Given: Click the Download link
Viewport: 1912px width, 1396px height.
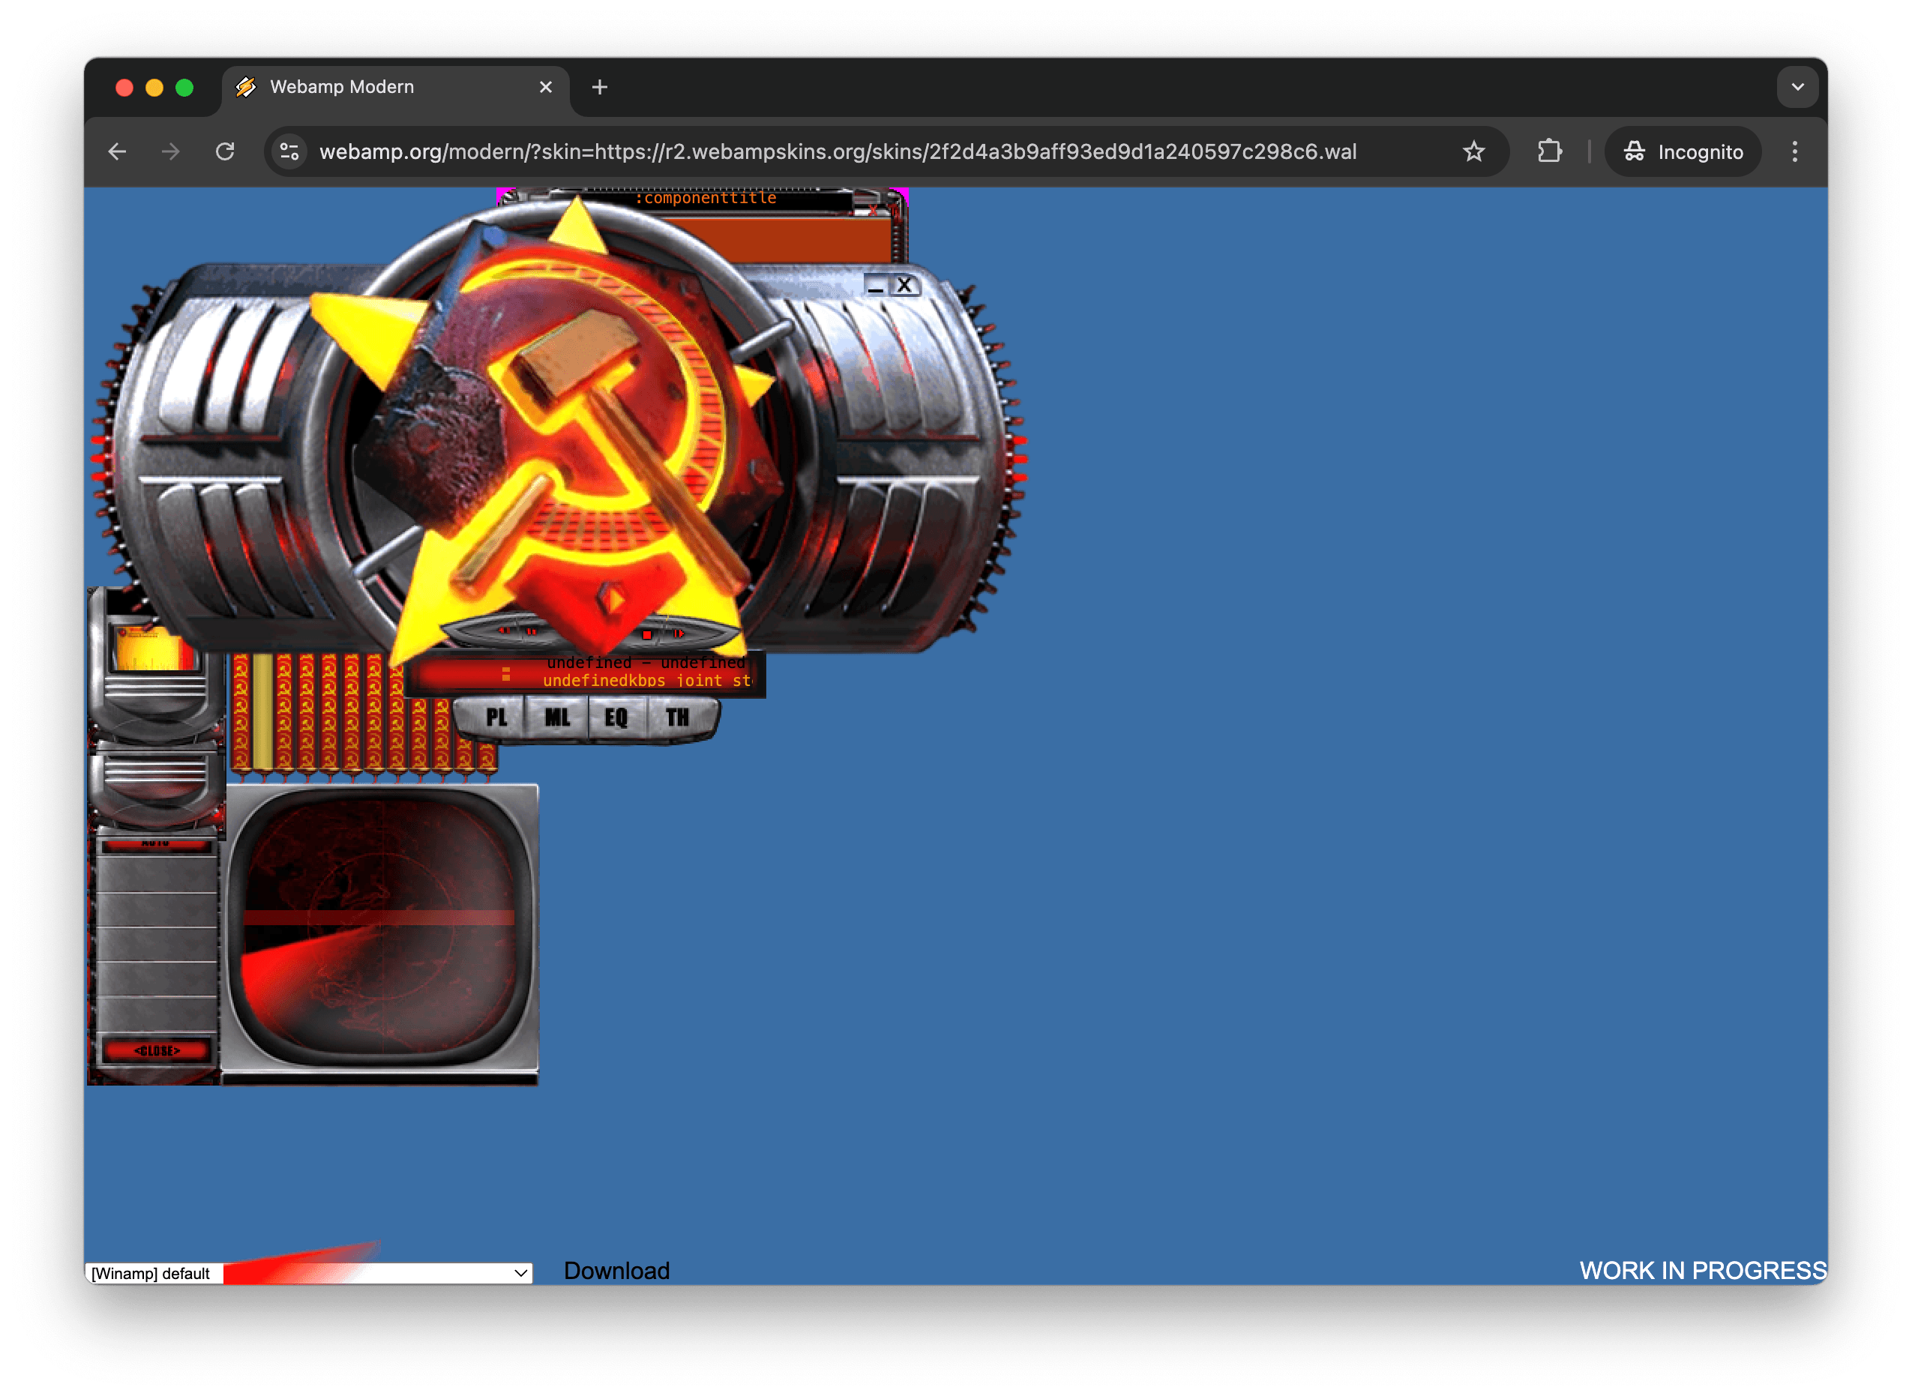Looking at the screenshot, I should [x=617, y=1270].
